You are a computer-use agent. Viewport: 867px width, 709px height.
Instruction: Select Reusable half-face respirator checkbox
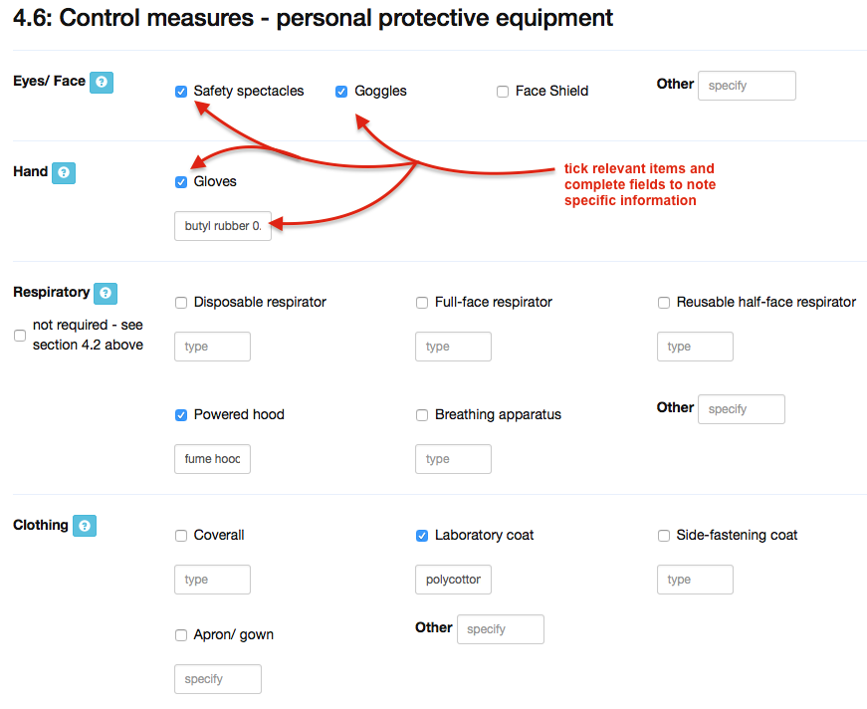point(664,303)
